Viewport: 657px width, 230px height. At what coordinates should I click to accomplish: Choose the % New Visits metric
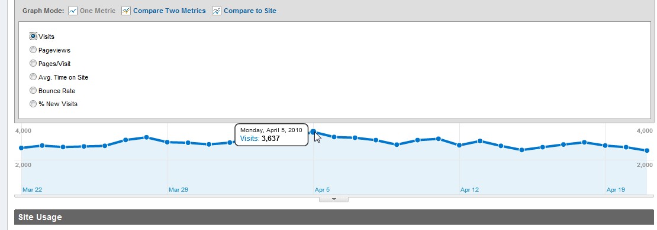tap(33, 104)
